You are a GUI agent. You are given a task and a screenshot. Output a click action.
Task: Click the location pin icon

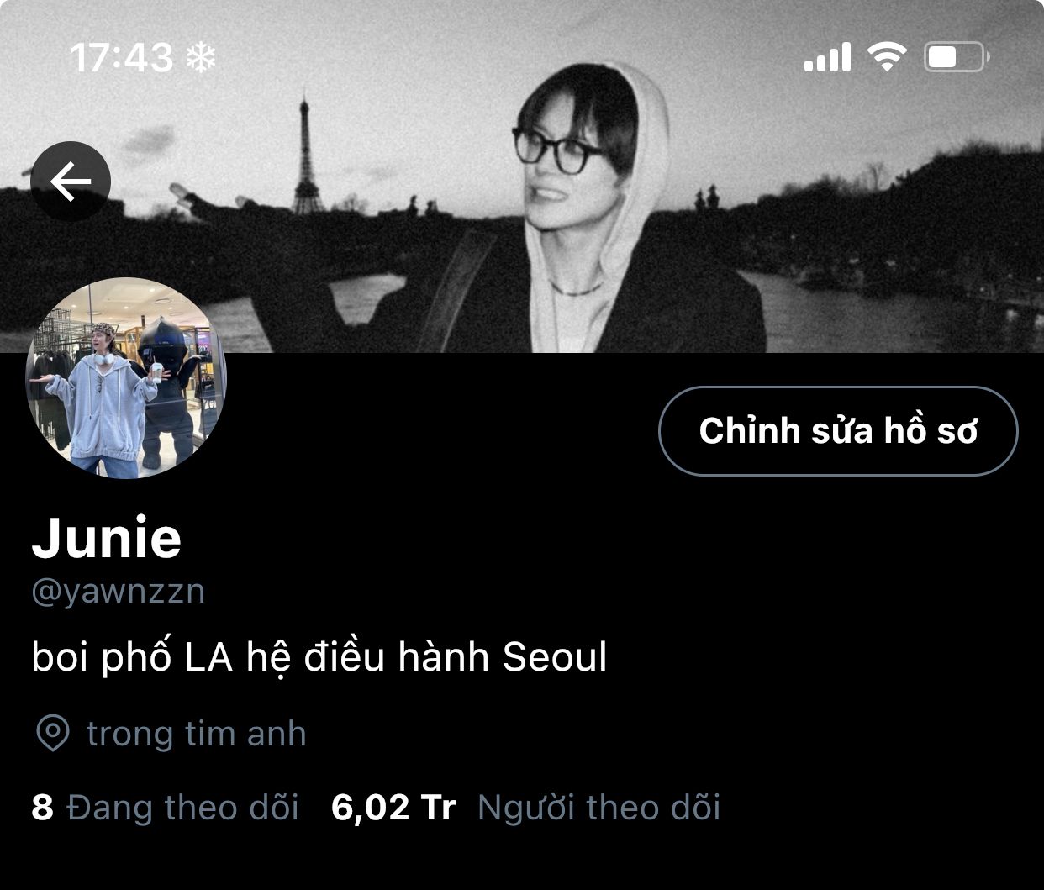coord(53,734)
